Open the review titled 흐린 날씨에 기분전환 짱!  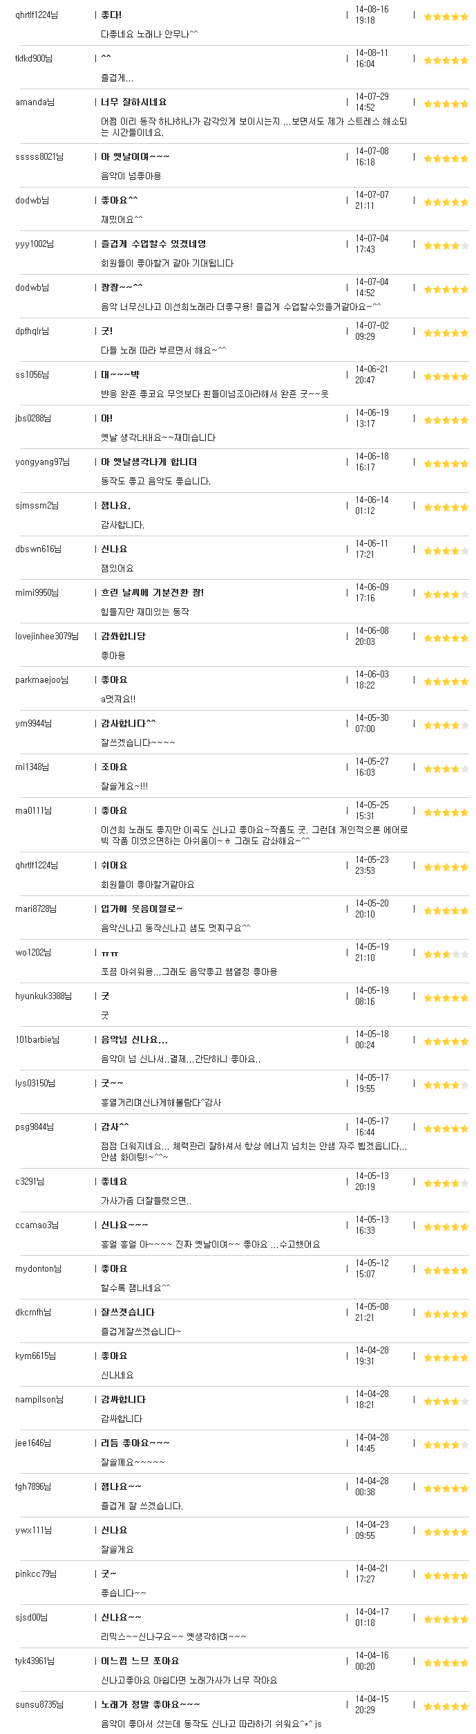[153, 592]
